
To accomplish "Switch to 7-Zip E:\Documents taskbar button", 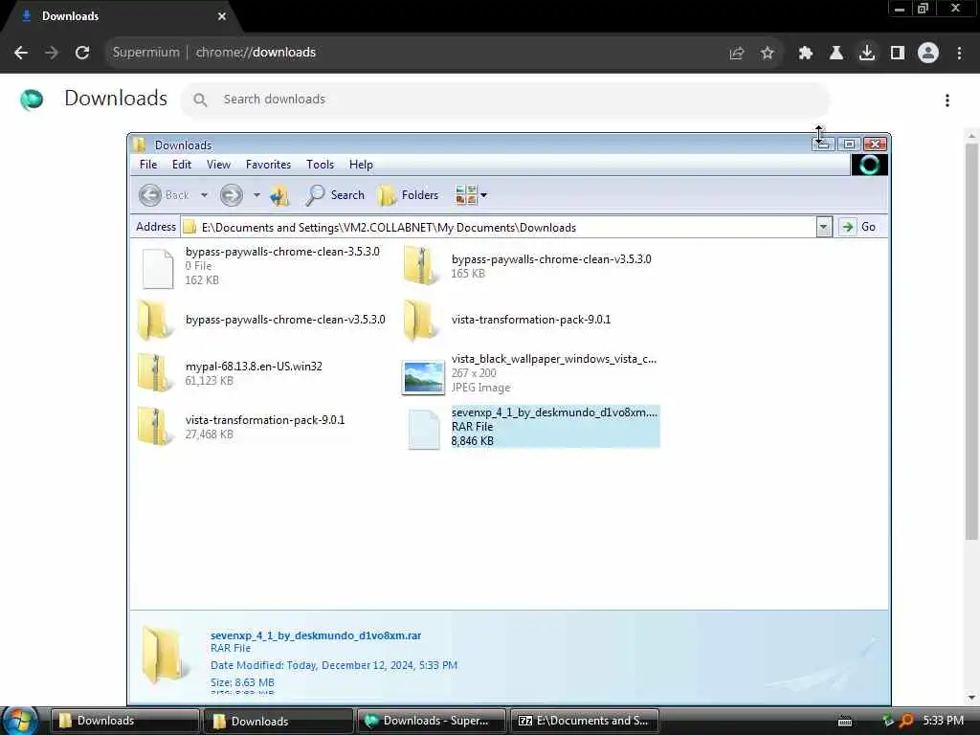I will 585,721.
